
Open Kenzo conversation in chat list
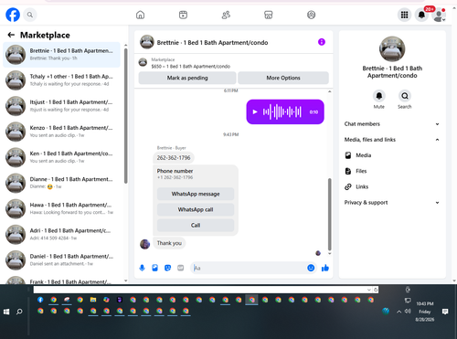61,132
